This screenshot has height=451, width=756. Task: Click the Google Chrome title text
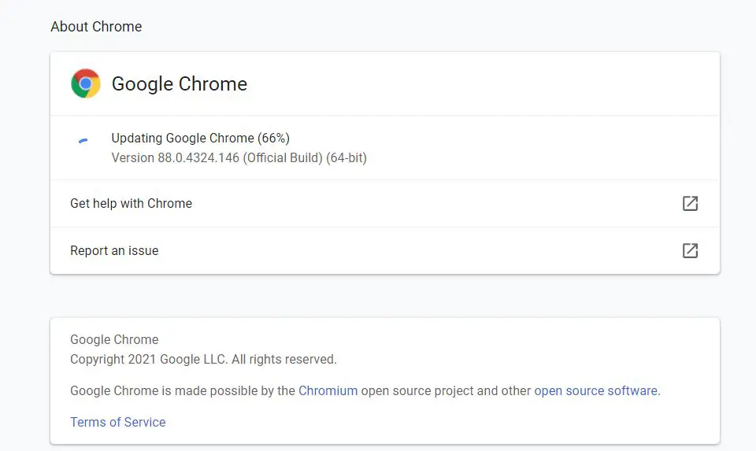180,84
